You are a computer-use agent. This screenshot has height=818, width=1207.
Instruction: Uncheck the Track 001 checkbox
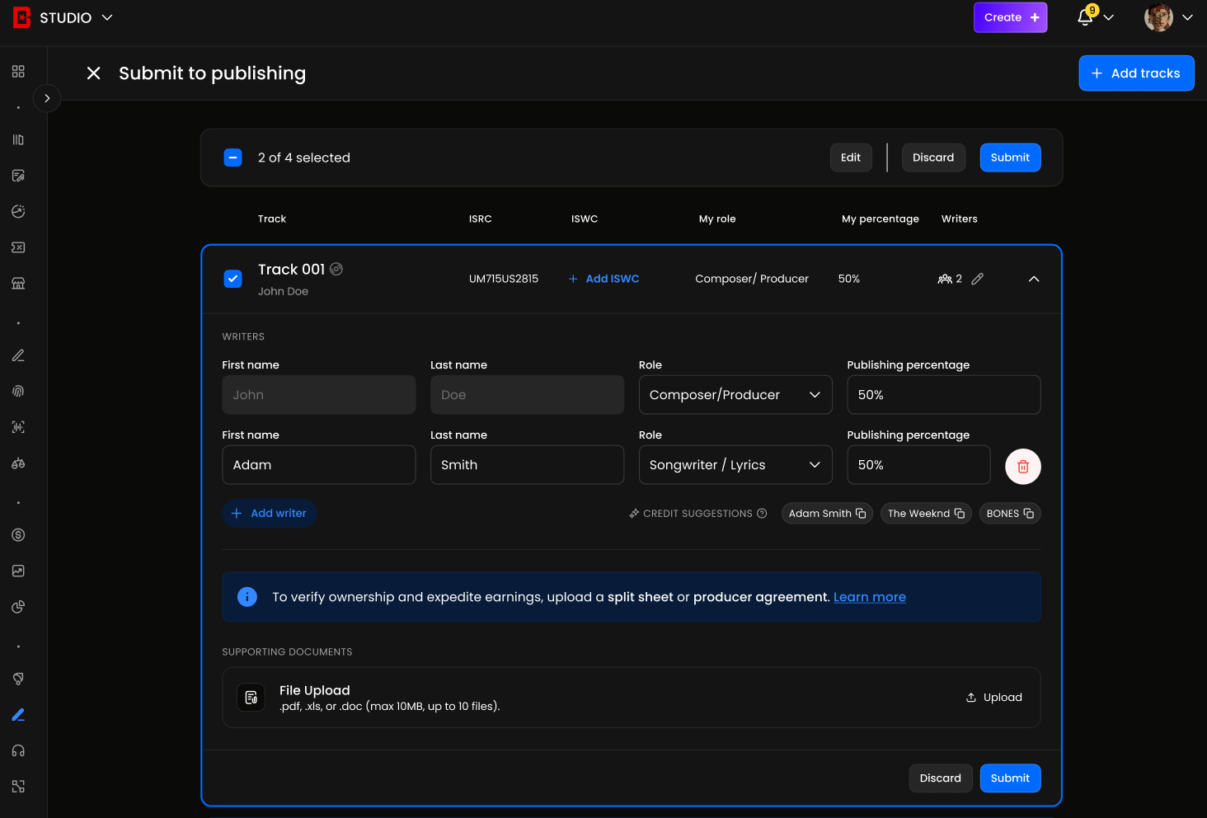coord(233,279)
